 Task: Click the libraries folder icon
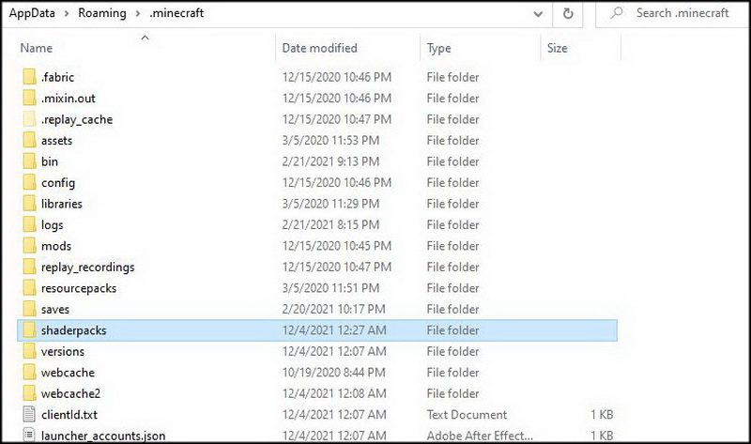pyautogui.click(x=29, y=203)
